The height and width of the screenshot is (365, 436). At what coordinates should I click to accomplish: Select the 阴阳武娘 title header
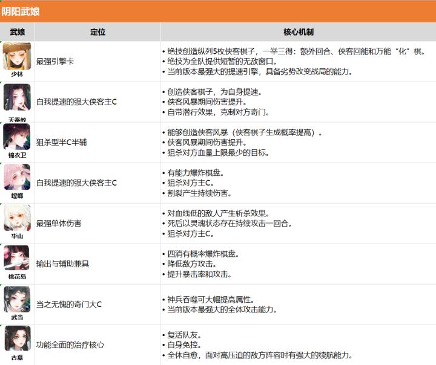21,11
